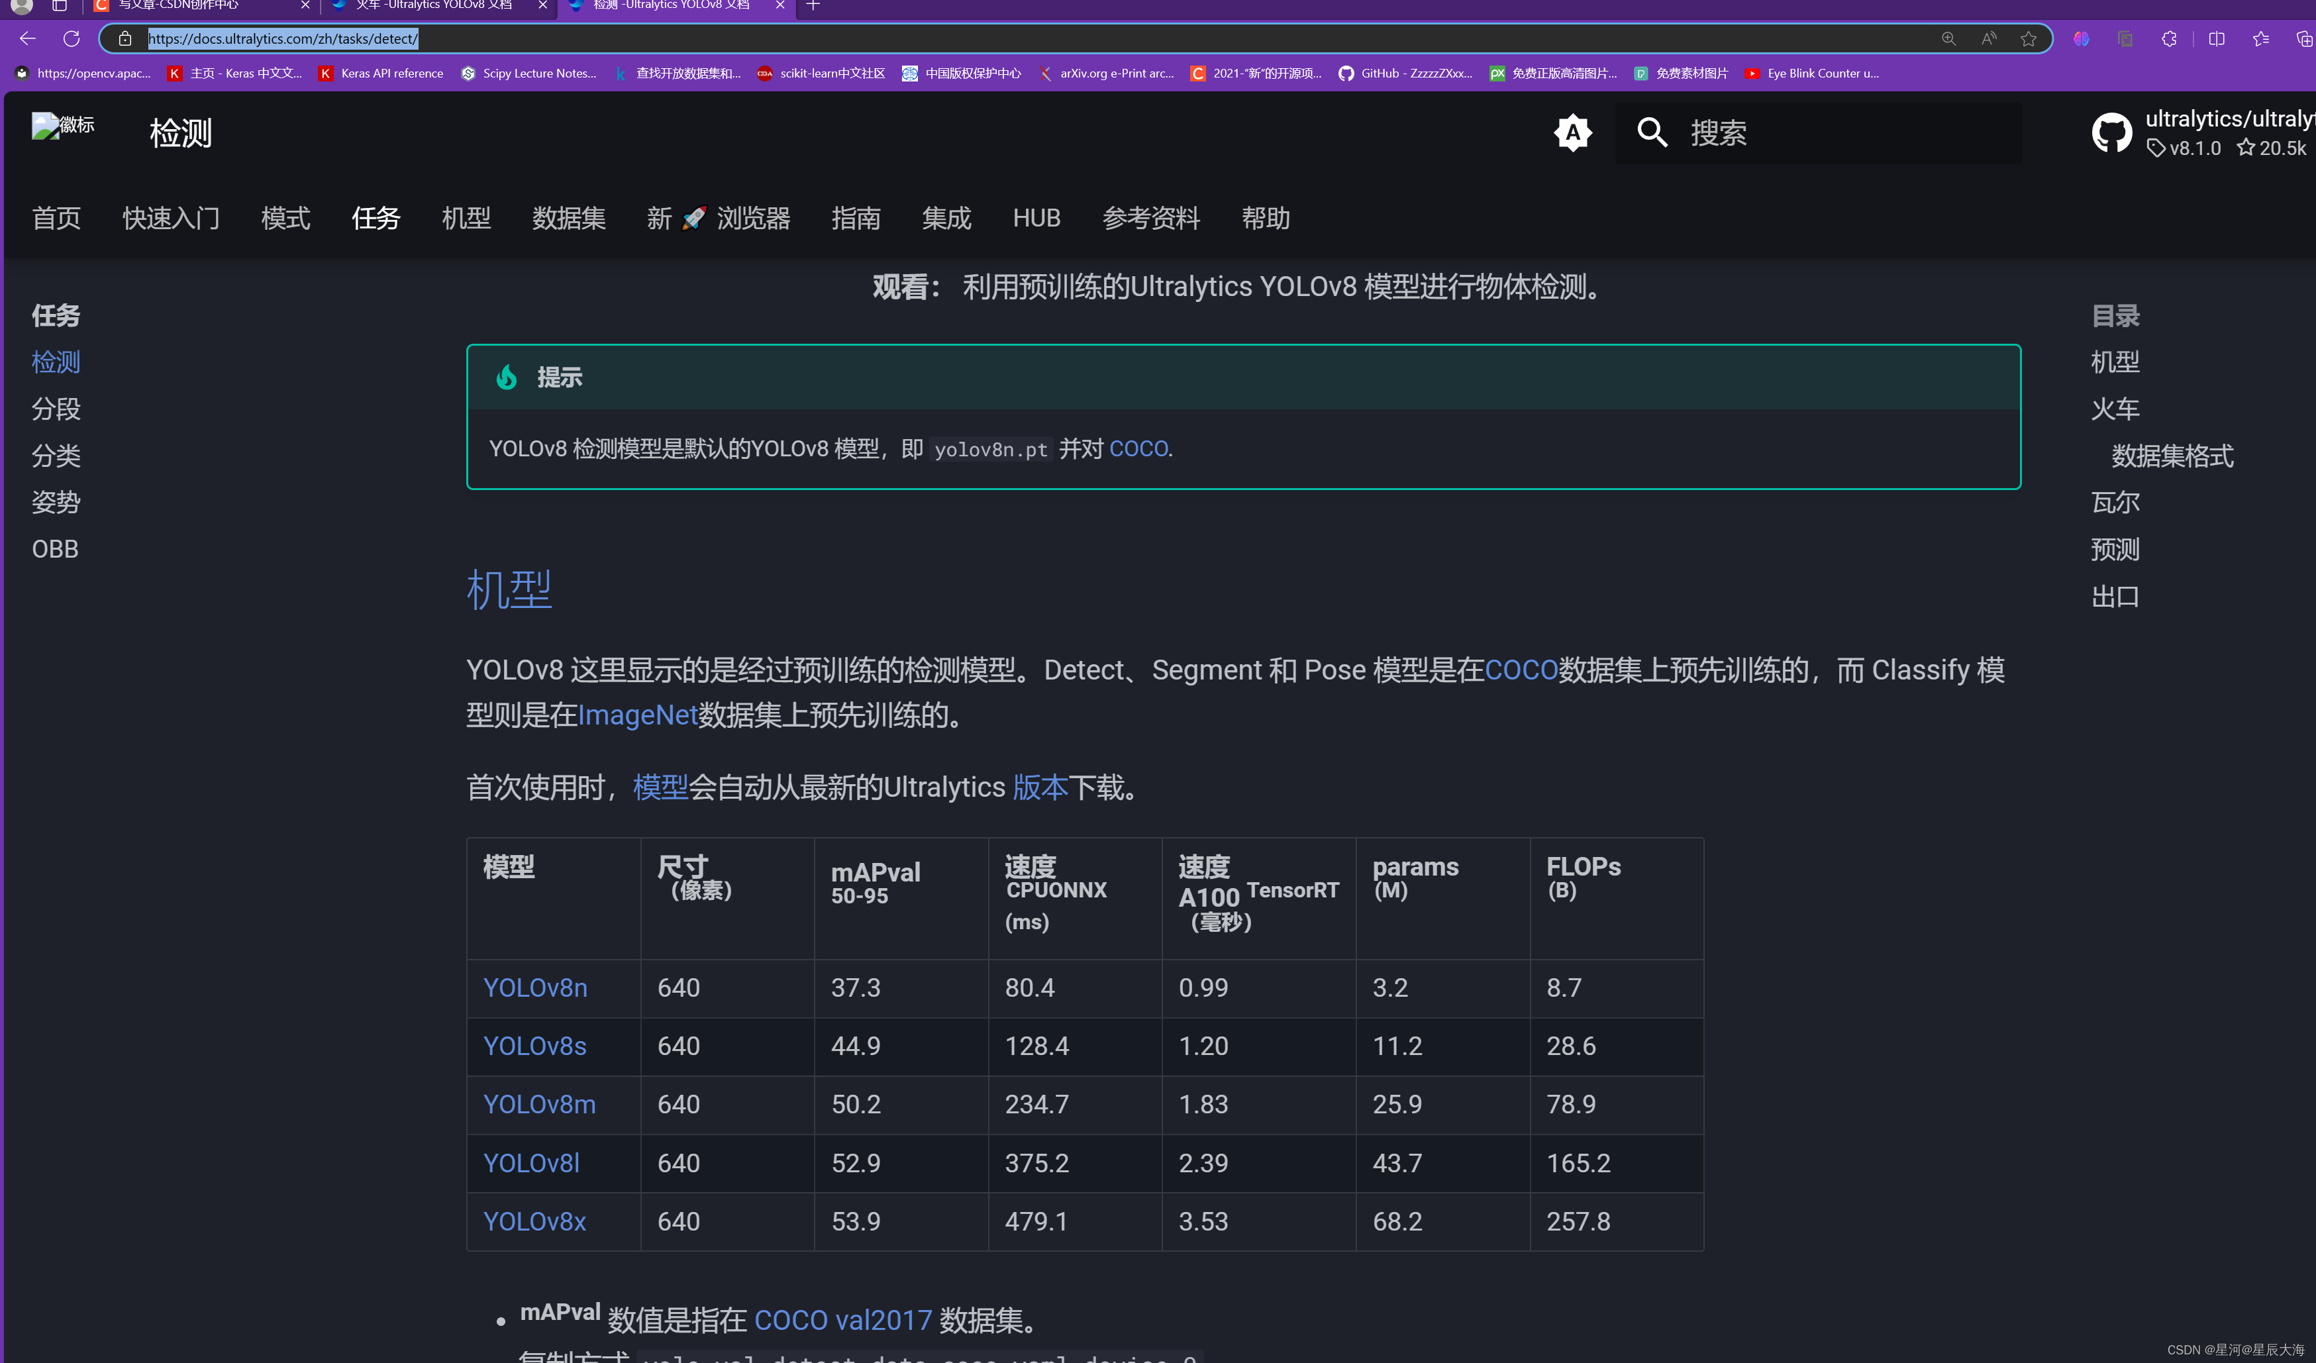
Task: Click the COCO link in the tip box
Action: pos(1138,448)
